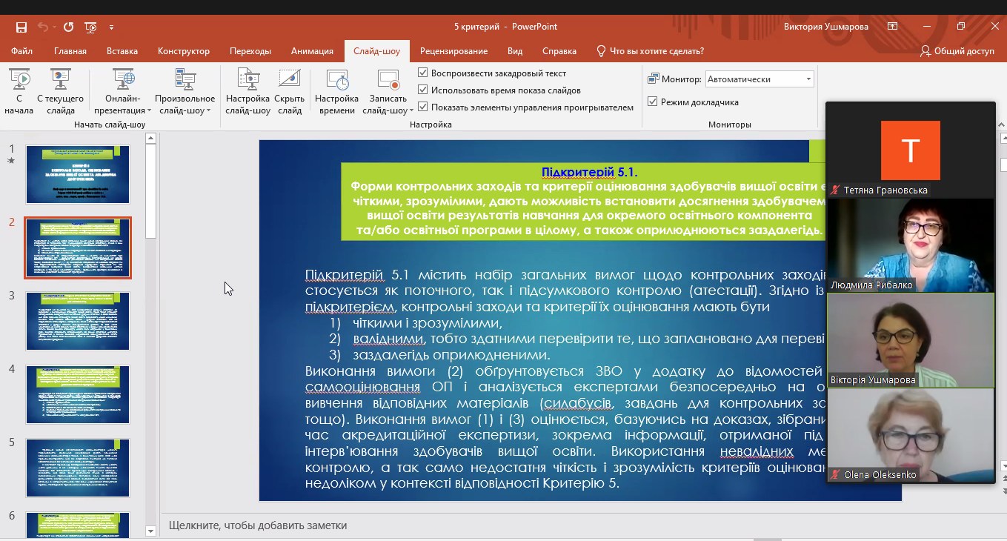
Task: Open the 'Монитор' combo box set to 'Автоматически'
Action: [759, 79]
